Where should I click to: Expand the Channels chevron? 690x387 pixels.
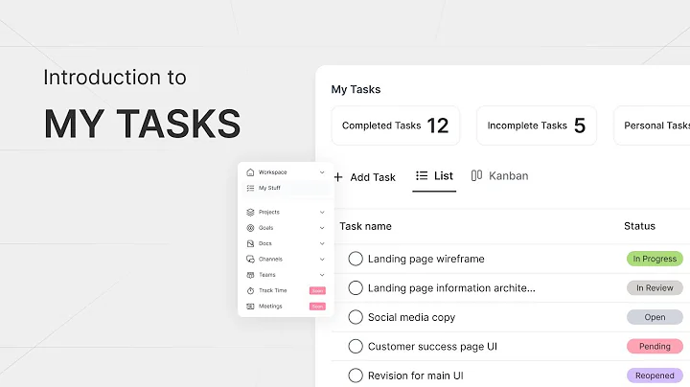click(322, 259)
